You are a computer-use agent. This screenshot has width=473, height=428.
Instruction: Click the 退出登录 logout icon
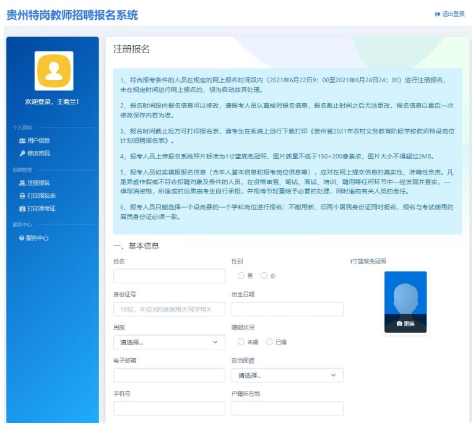click(x=438, y=14)
